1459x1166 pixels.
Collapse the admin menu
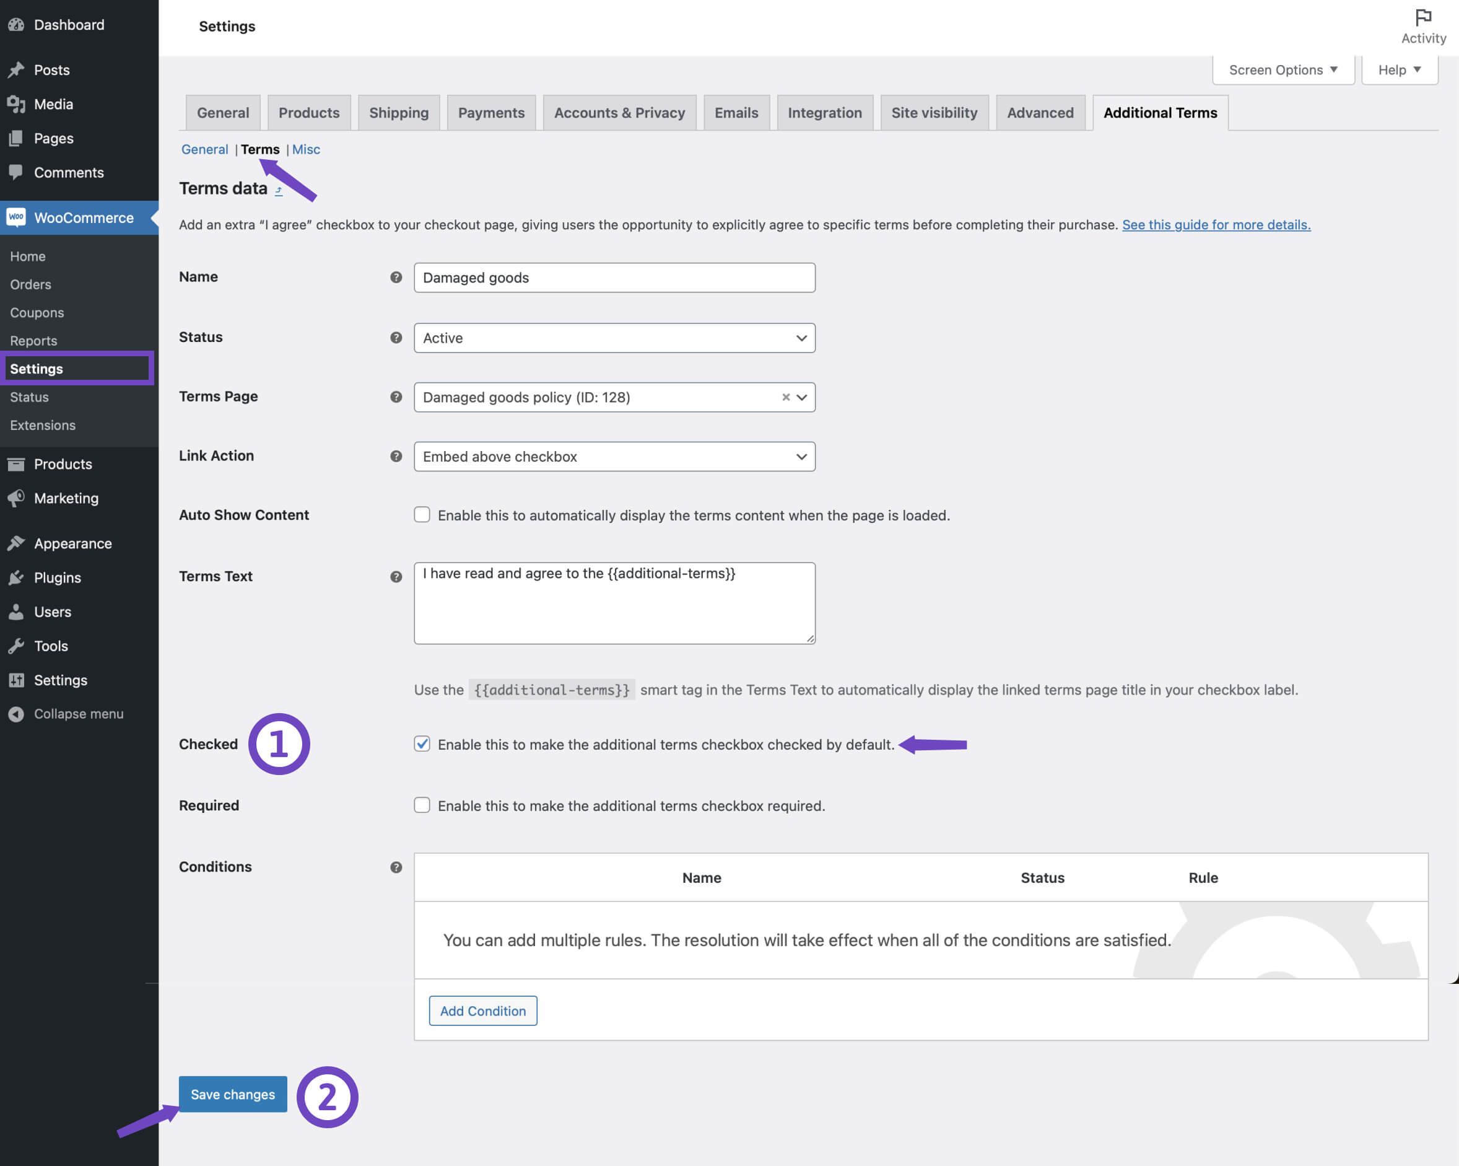pyautogui.click(x=79, y=714)
